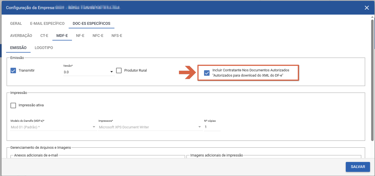Uncheck the Transmitir checkbox
This screenshot has width=375, height=176.
pos(13,71)
